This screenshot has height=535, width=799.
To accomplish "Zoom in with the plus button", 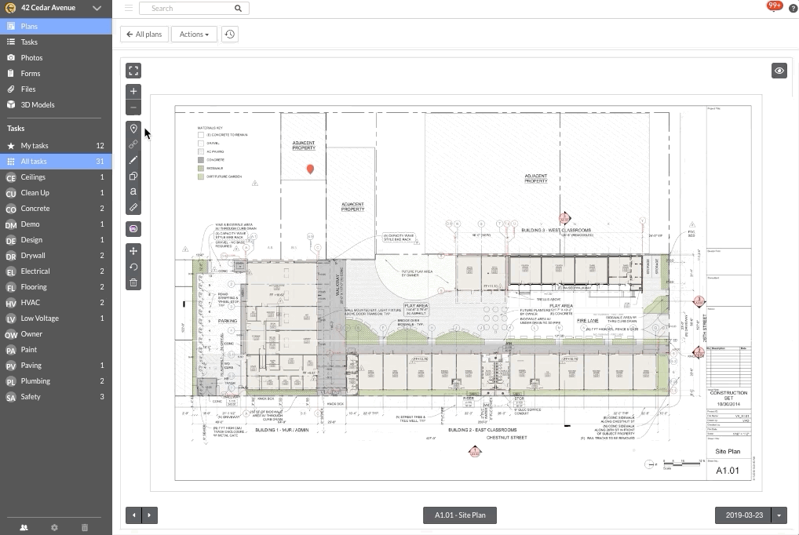I will pos(133,91).
